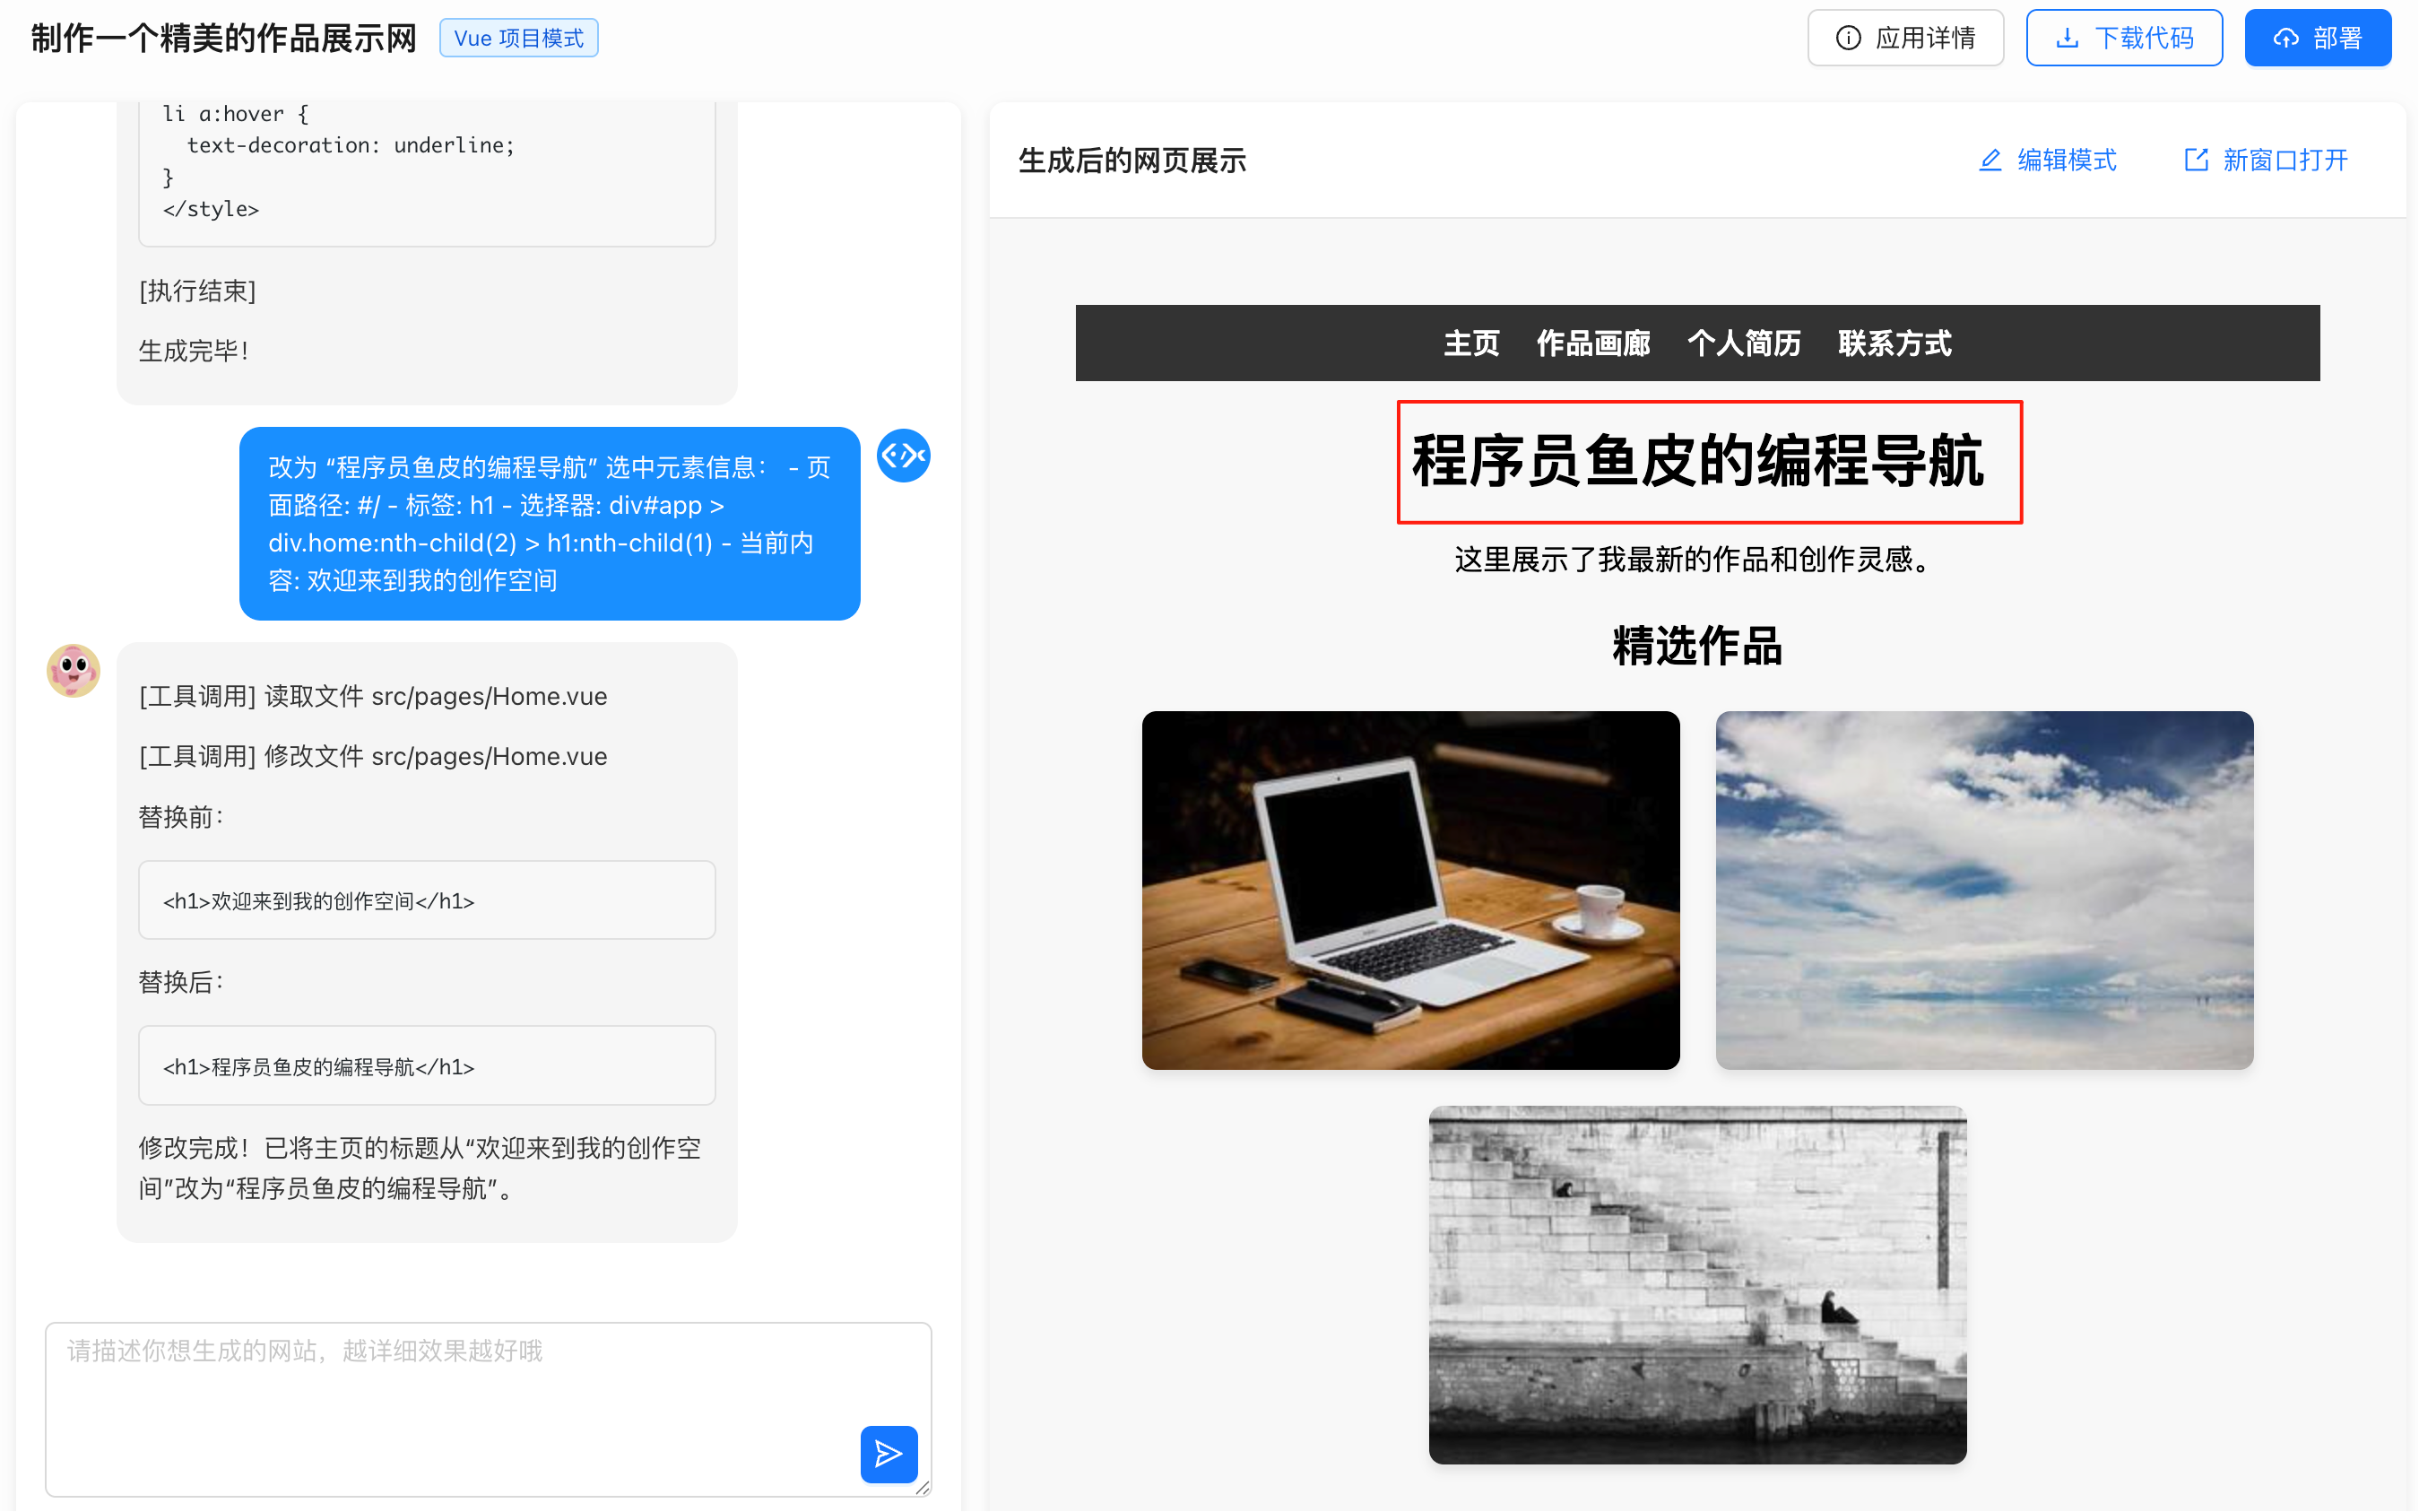Click the download icon in 下载代码
Viewport: 2419px width, 1512px height.
[2066, 38]
